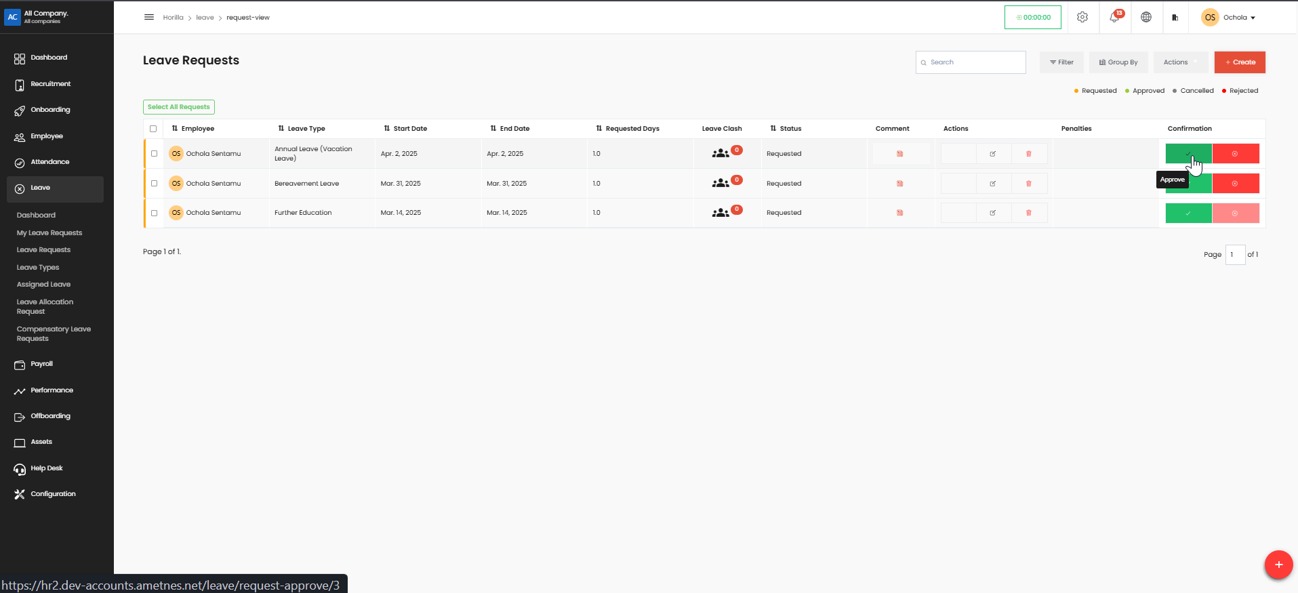Open Leave Types submenu item
This screenshot has height=593, width=1298.
[x=38, y=268]
